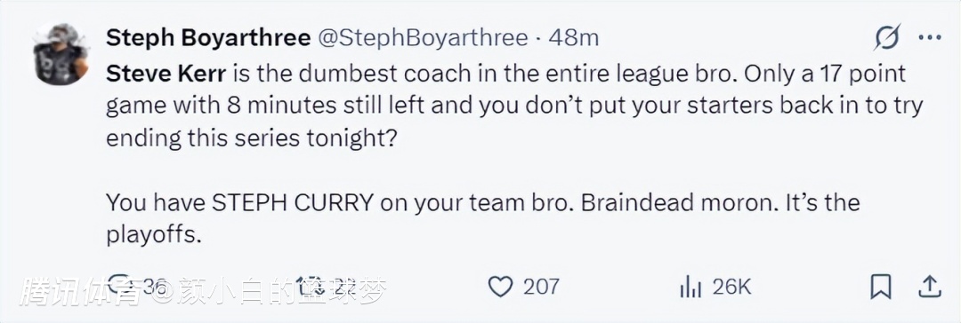Open the @StephBoyarthree handle link
Screen dimensions: 961x323
[x=423, y=38]
